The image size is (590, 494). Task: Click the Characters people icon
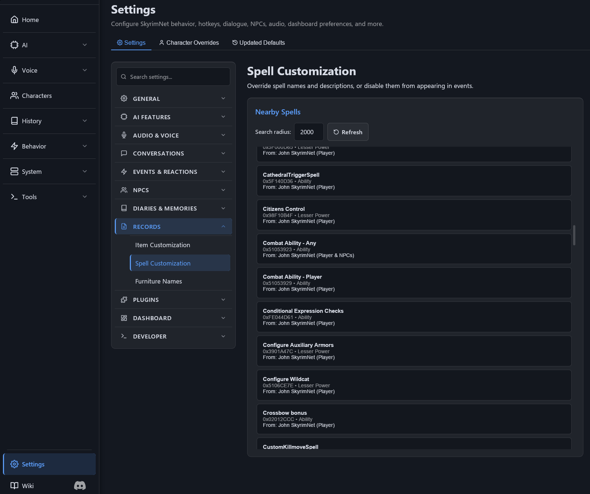(x=14, y=95)
